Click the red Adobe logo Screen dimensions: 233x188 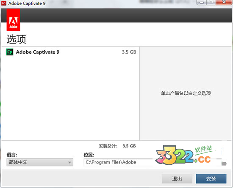click(x=14, y=20)
